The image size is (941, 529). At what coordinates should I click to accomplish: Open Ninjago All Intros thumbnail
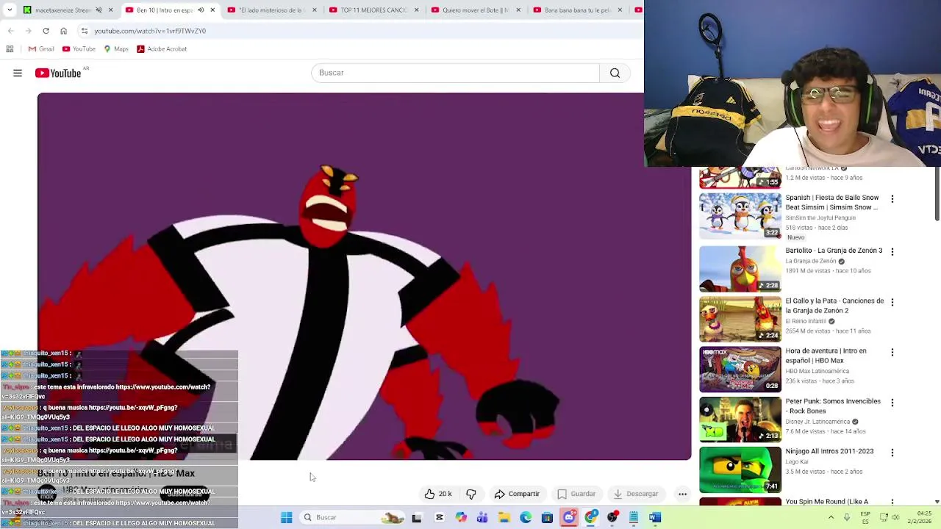[x=740, y=469]
